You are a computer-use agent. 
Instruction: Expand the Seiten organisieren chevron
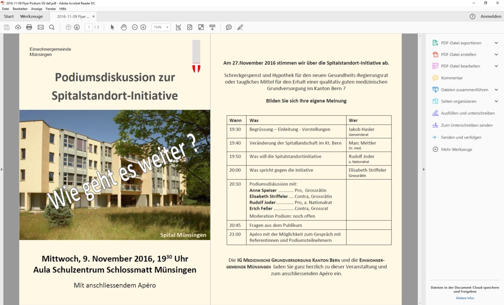pyautogui.click(x=496, y=101)
